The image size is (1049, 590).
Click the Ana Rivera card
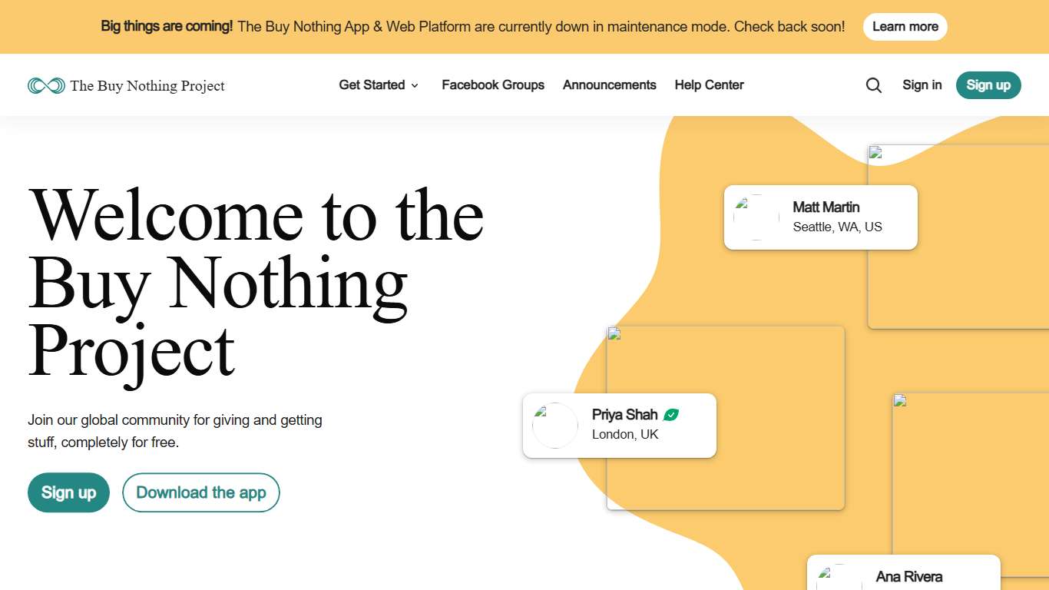pos(902,577)
